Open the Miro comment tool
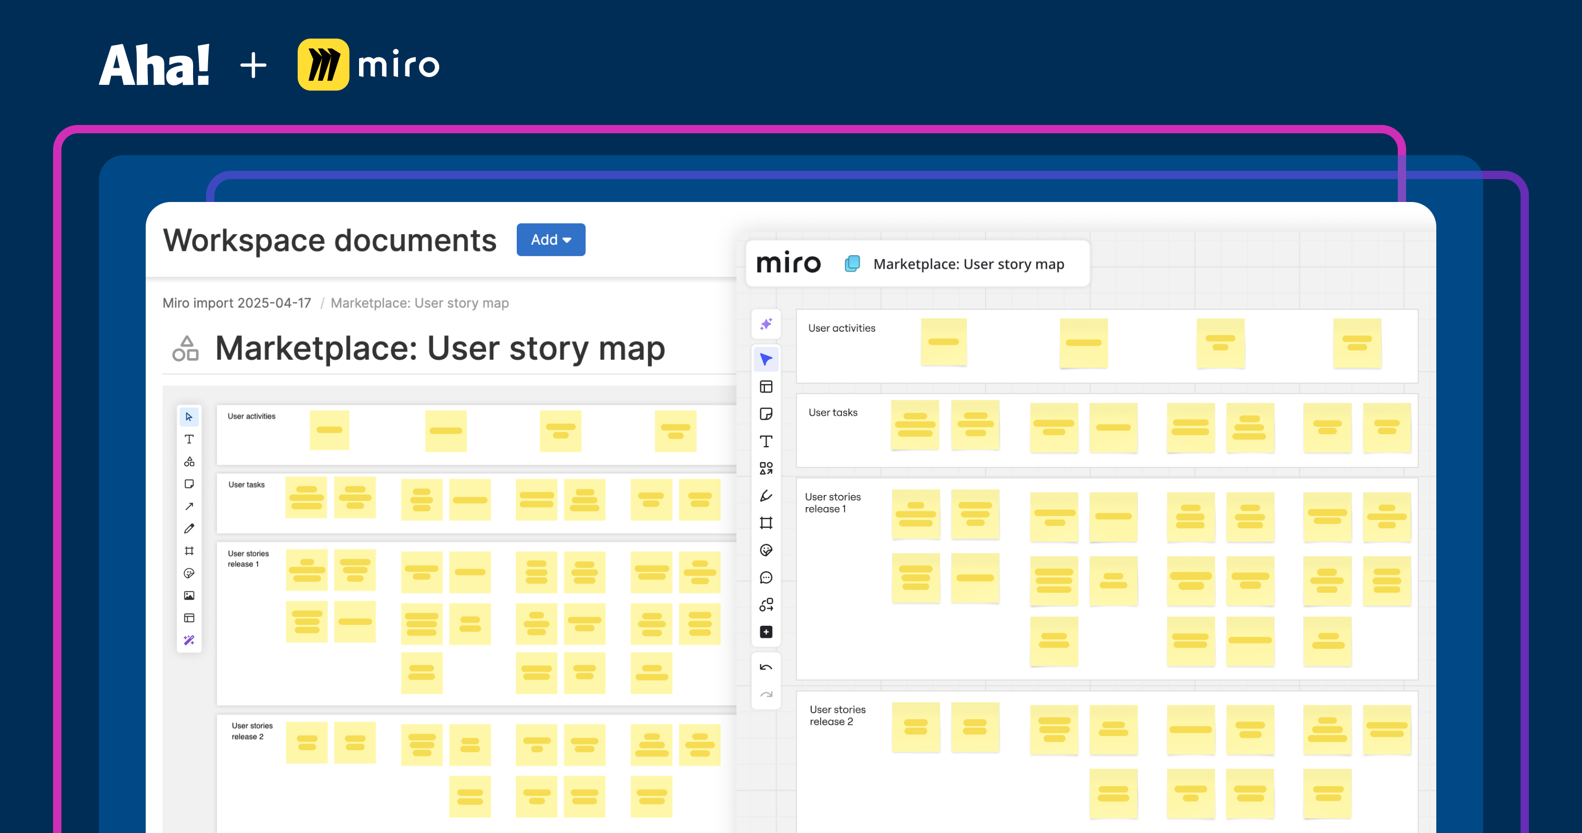Image resolution: width=1582 pixels, height=833 pixels. point(766,577)
